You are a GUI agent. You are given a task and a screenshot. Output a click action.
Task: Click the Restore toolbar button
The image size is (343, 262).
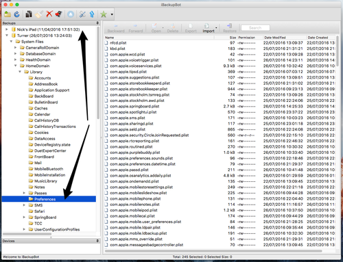[x=230, y=29]
